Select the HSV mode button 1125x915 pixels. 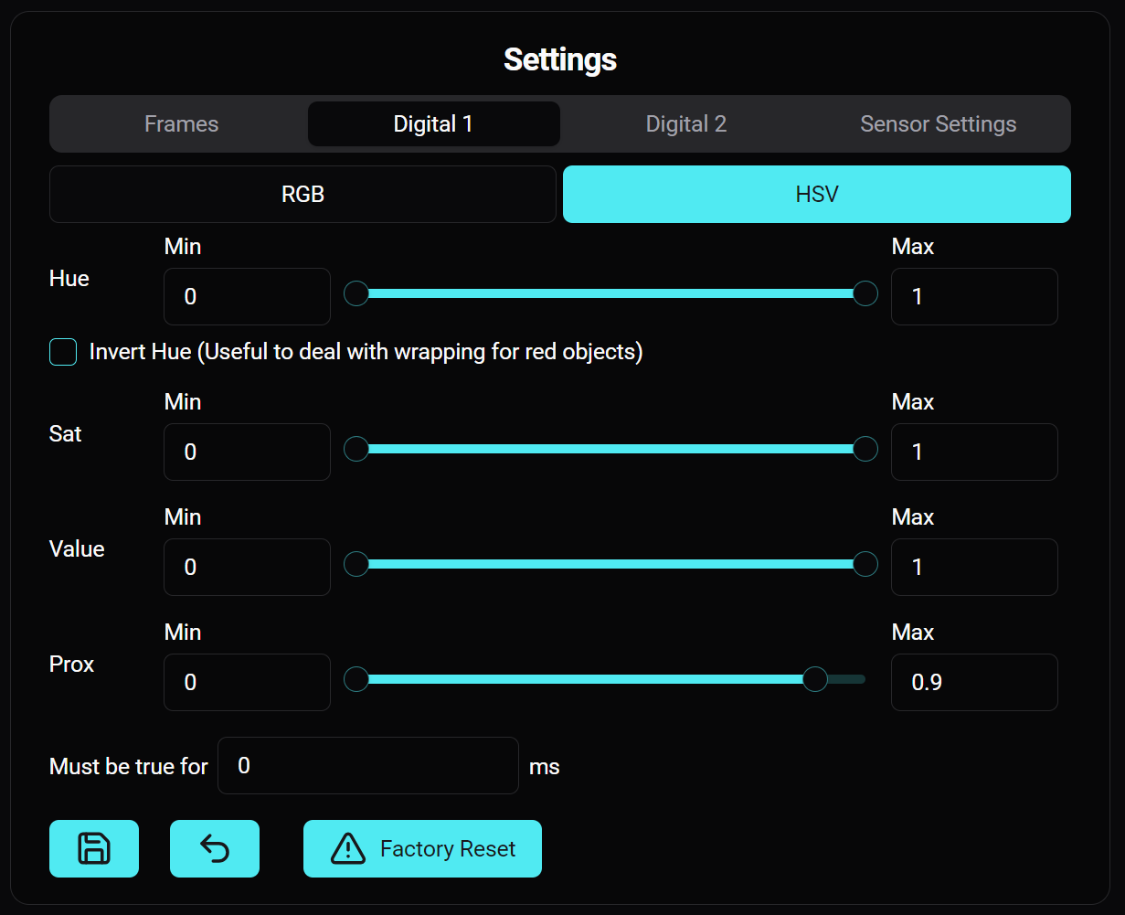[816, 194]
